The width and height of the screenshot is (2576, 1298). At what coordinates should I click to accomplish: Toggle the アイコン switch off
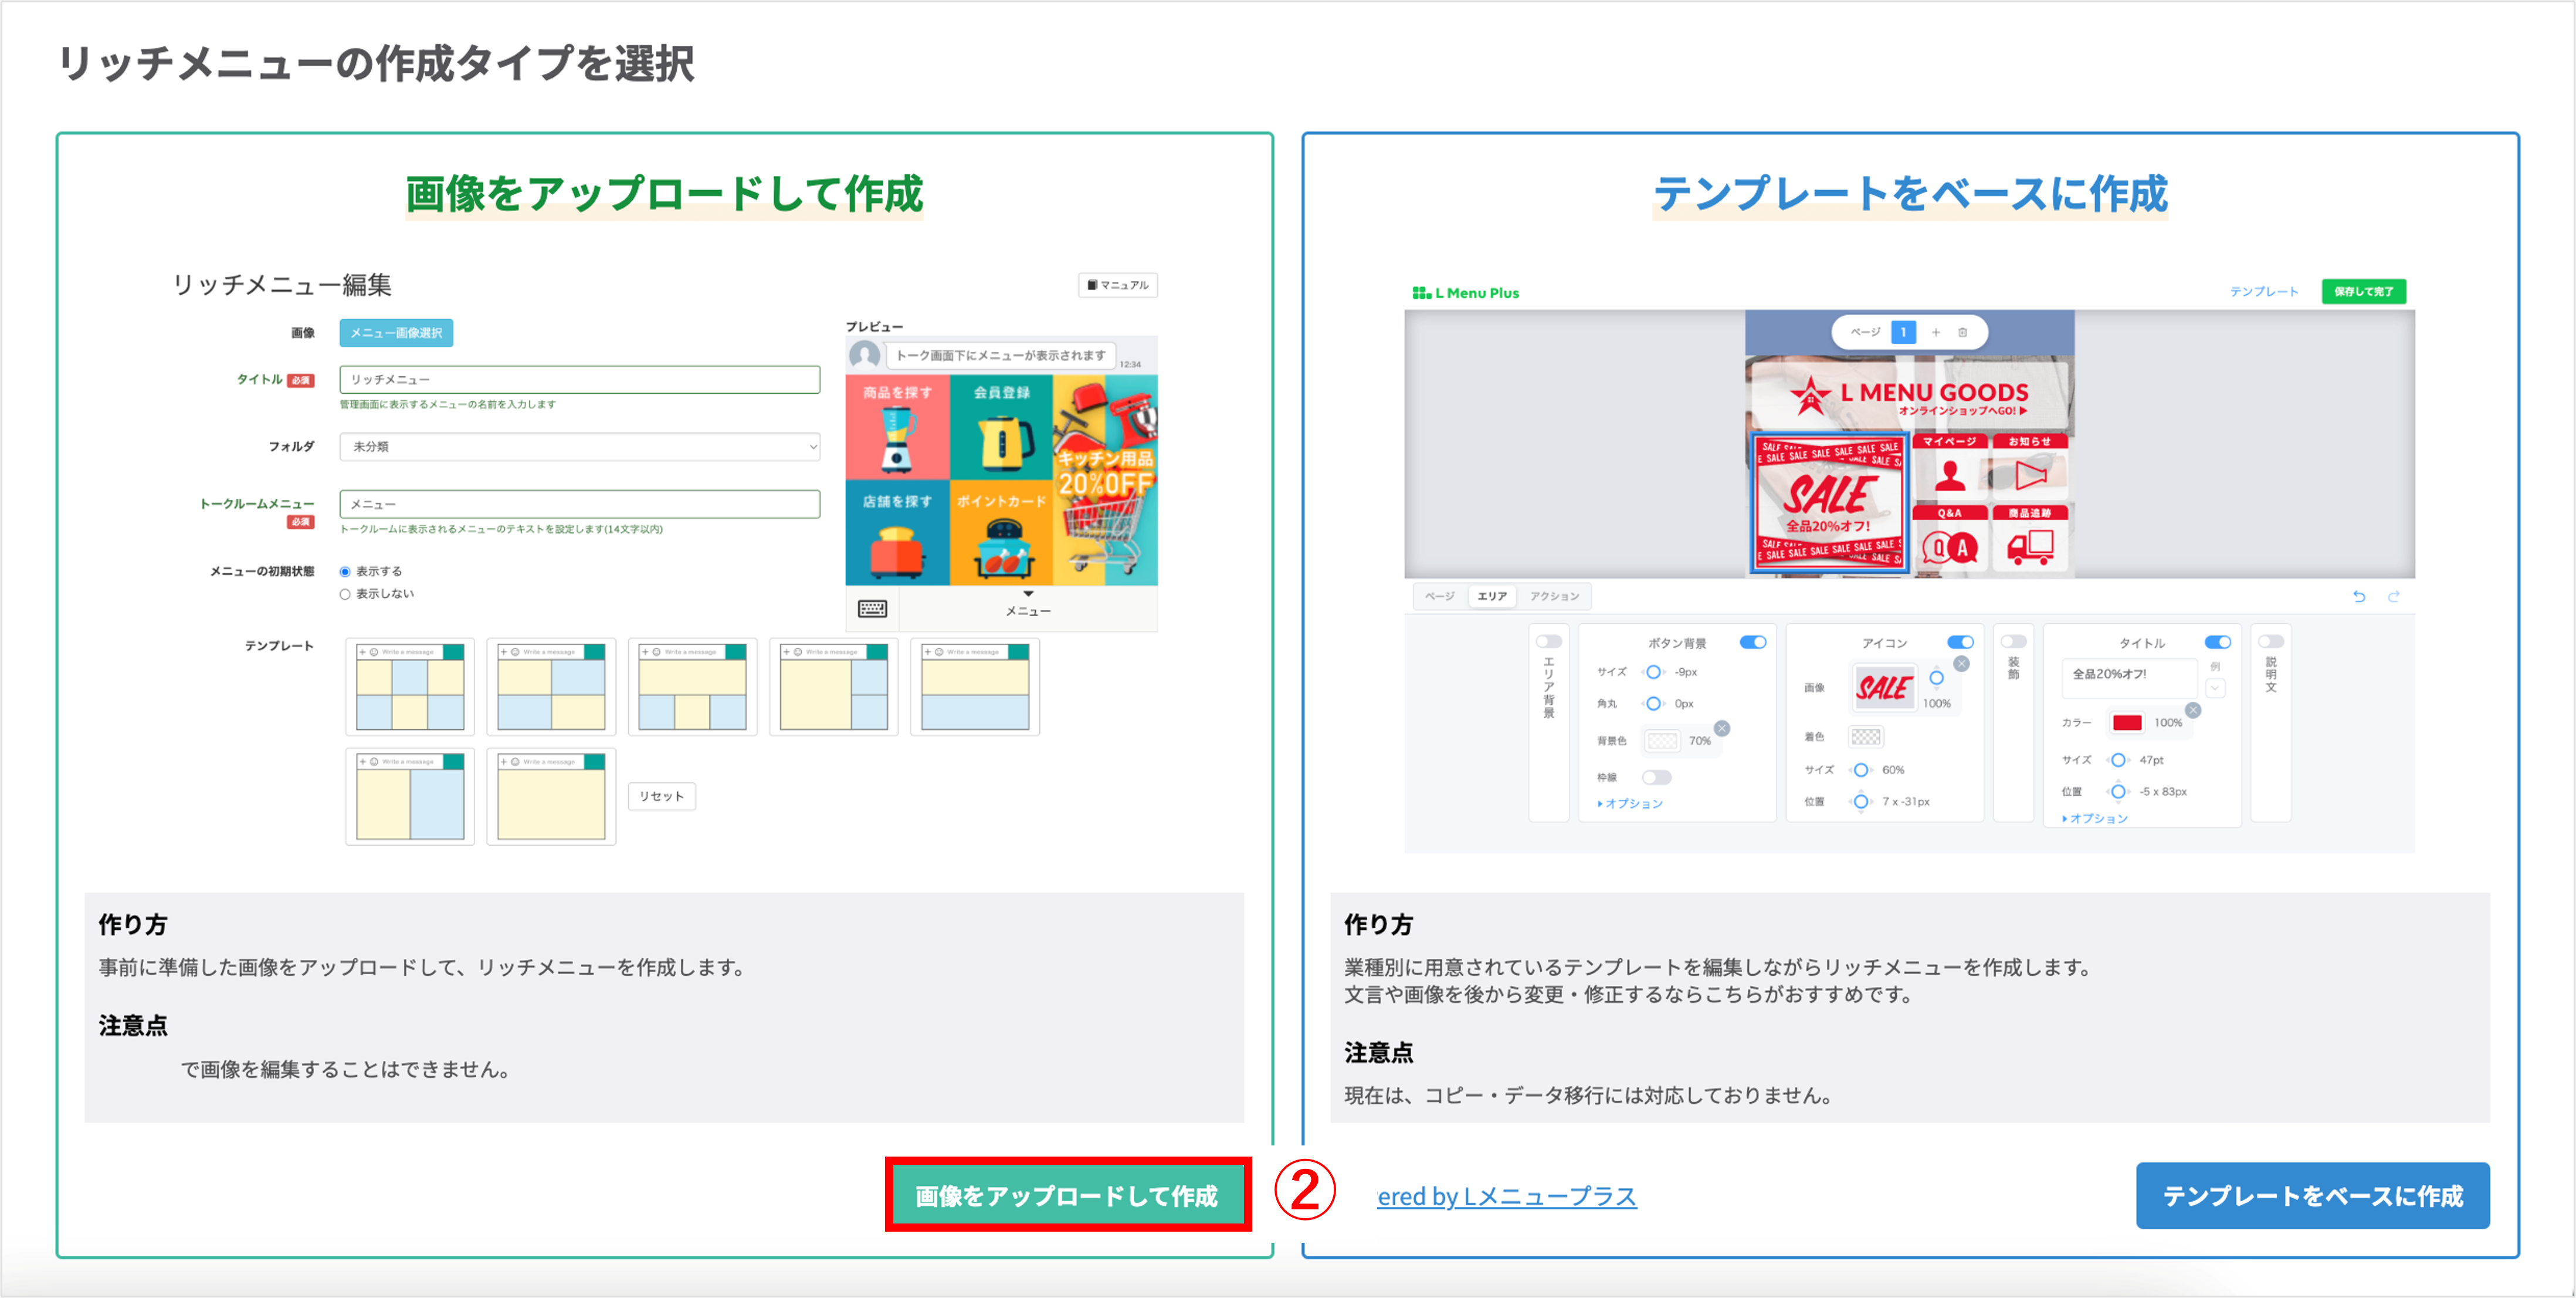click(x=1960, y=643)
